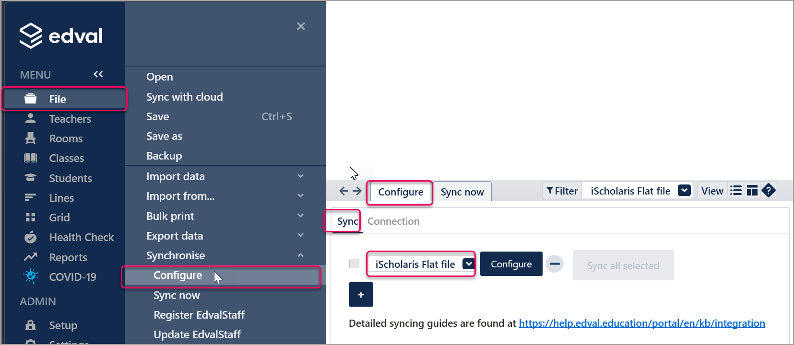Select Sync now in the File menu
This screenshot has width=794, height=345.
(x=177, y=296)
